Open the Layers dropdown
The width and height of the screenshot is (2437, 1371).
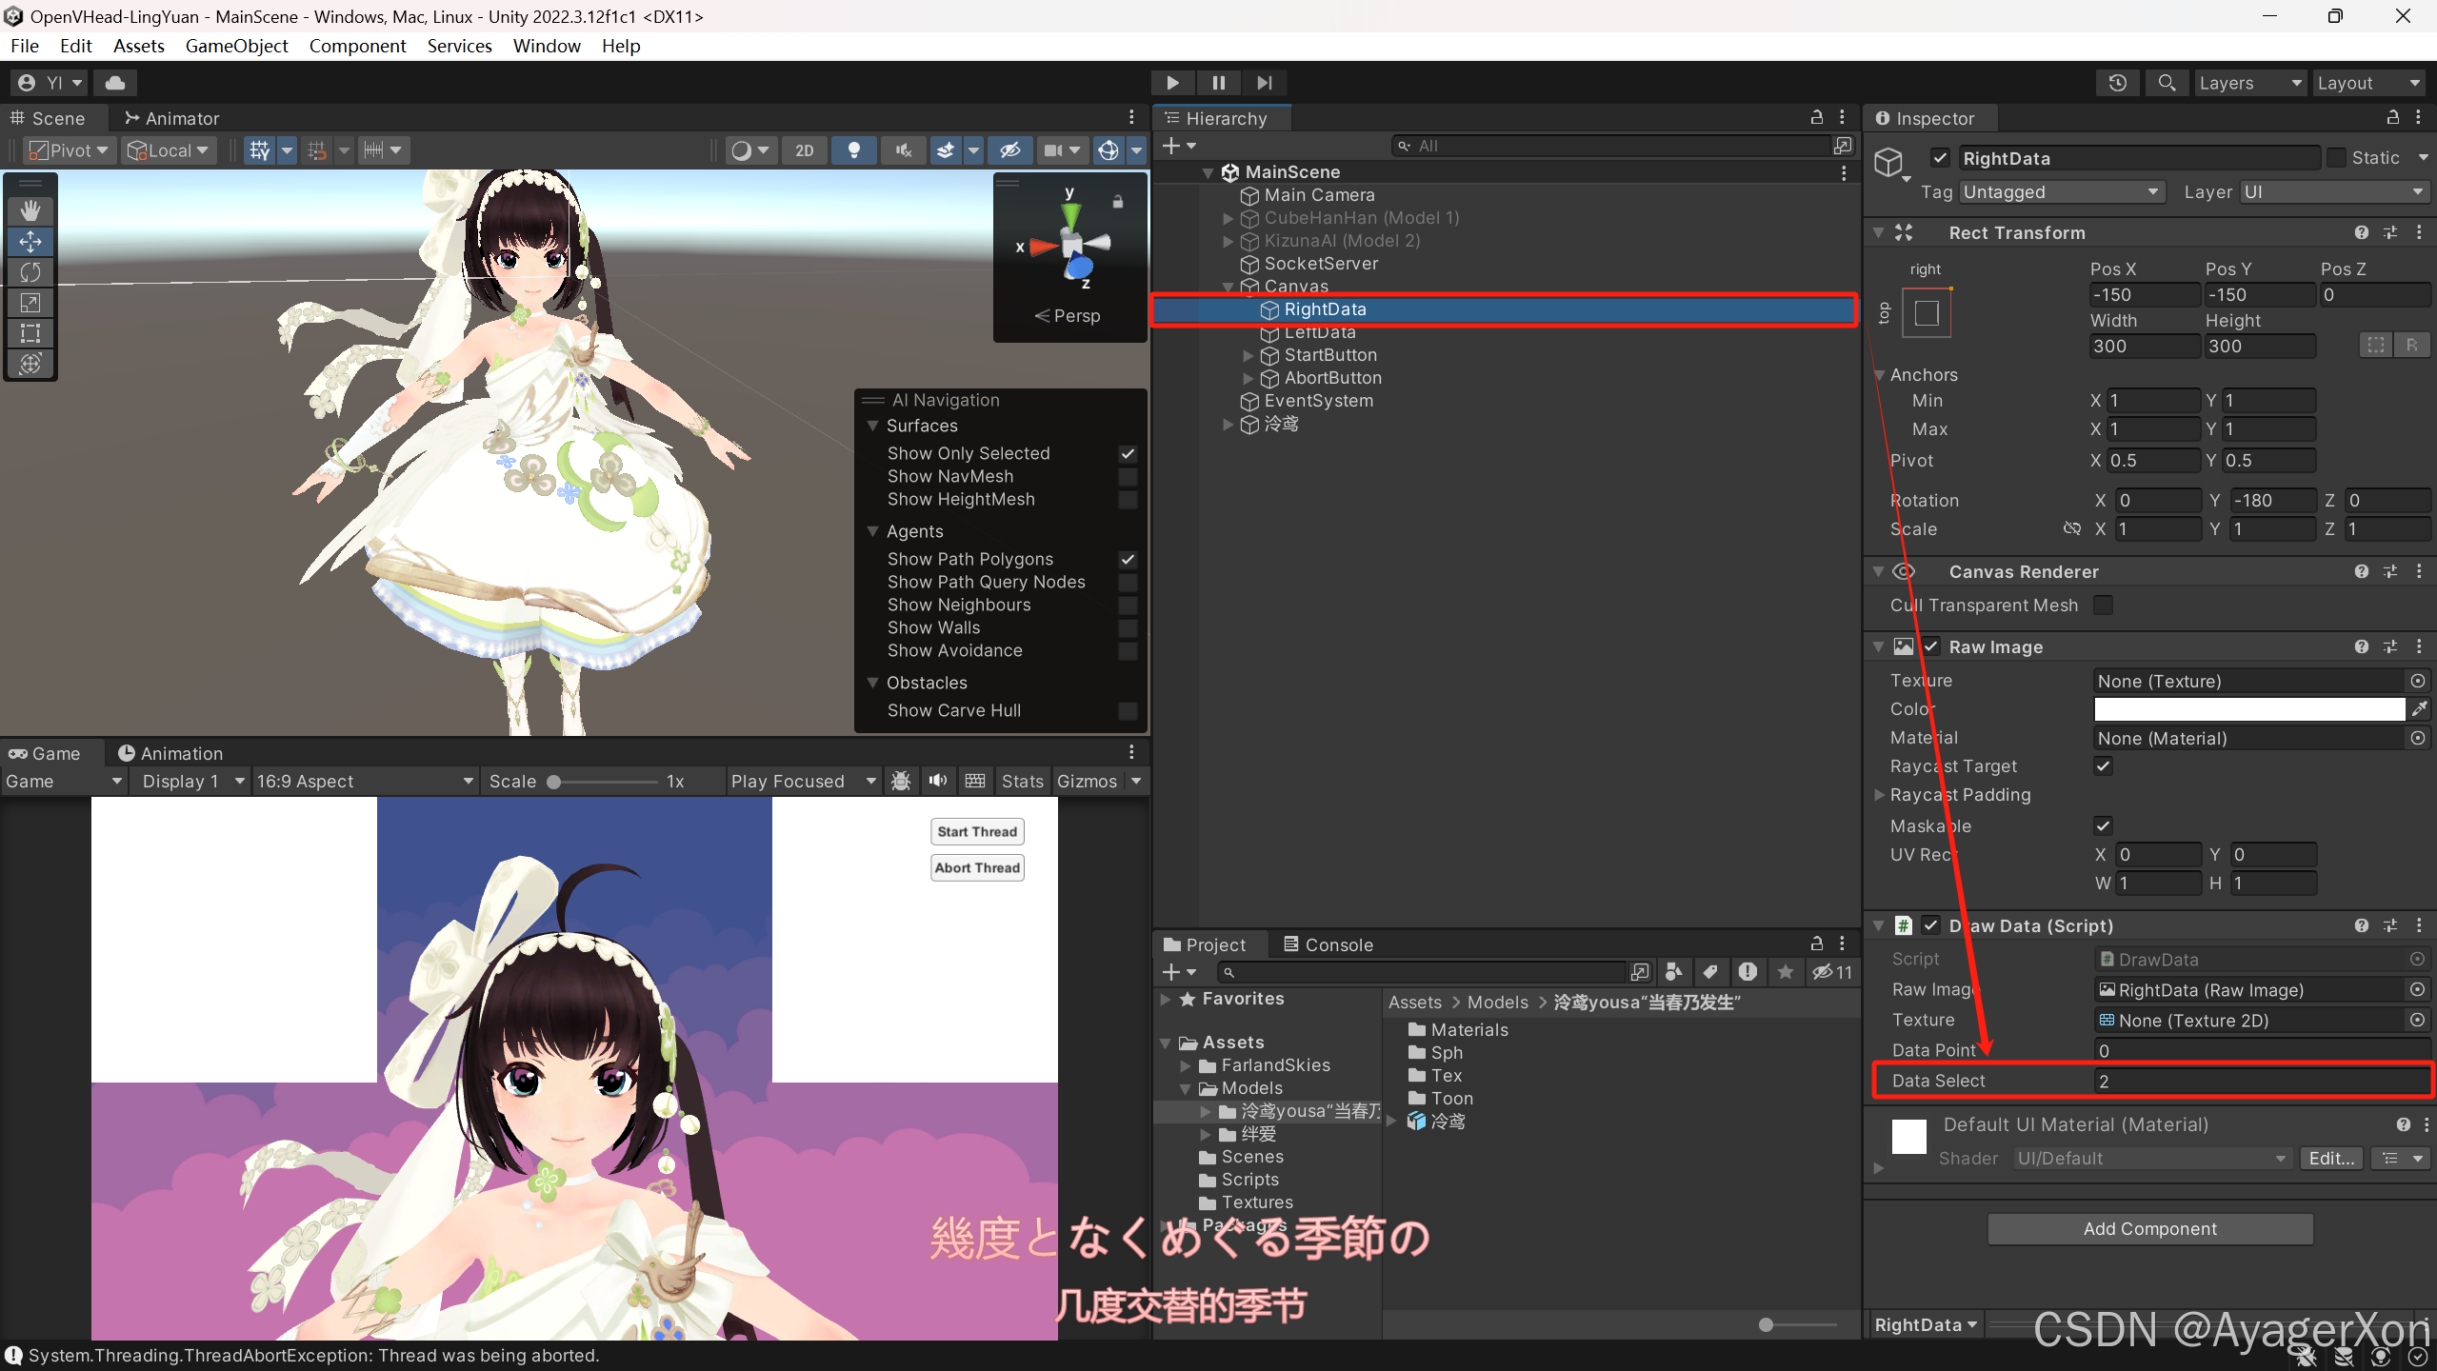pyautogui.click(x=2249, y=83)
